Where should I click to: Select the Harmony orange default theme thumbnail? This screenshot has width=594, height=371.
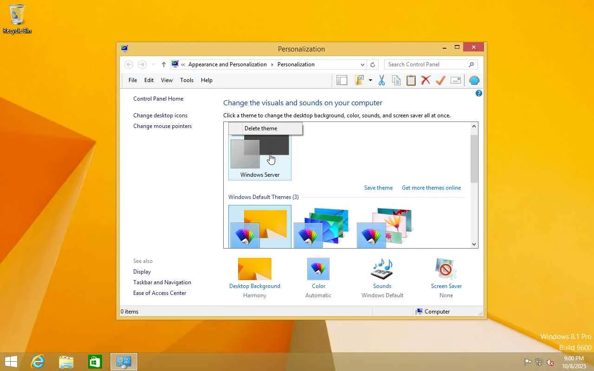coord(260,227)
